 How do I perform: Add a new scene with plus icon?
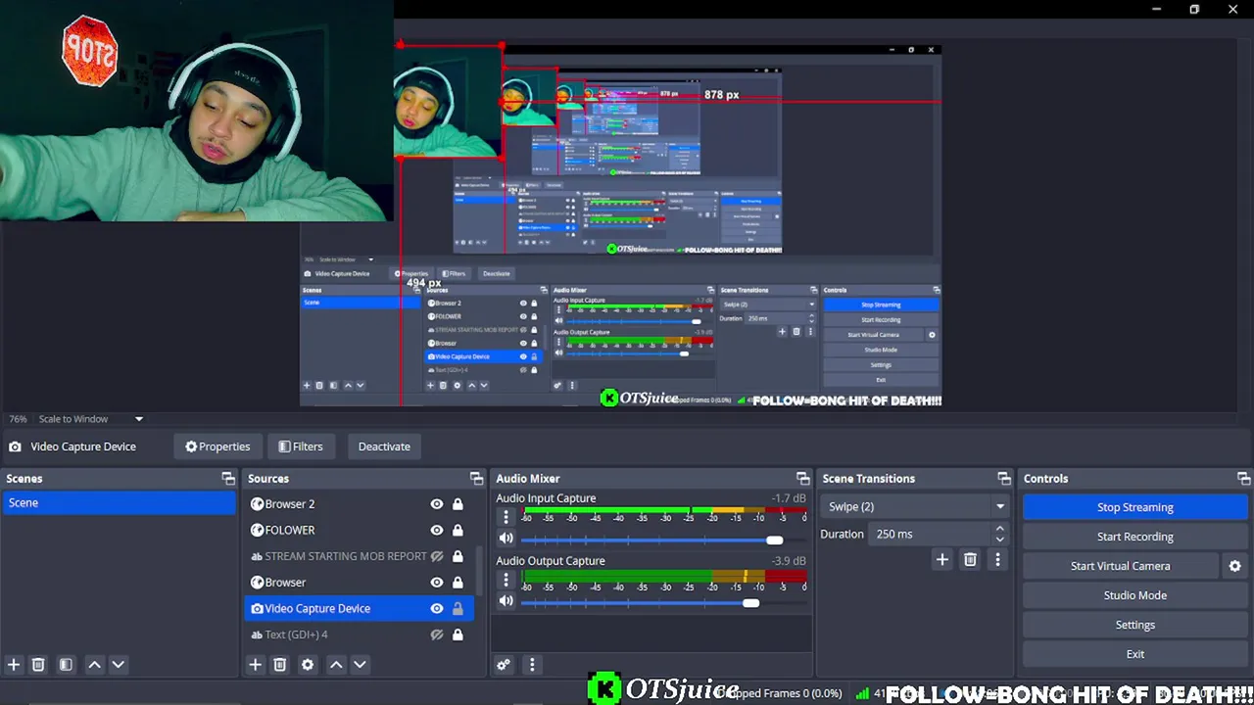pyautogui.click(x=14, y=665)
